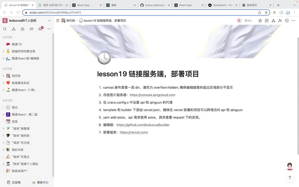Share the page from address bar

[x=260, y=12]
